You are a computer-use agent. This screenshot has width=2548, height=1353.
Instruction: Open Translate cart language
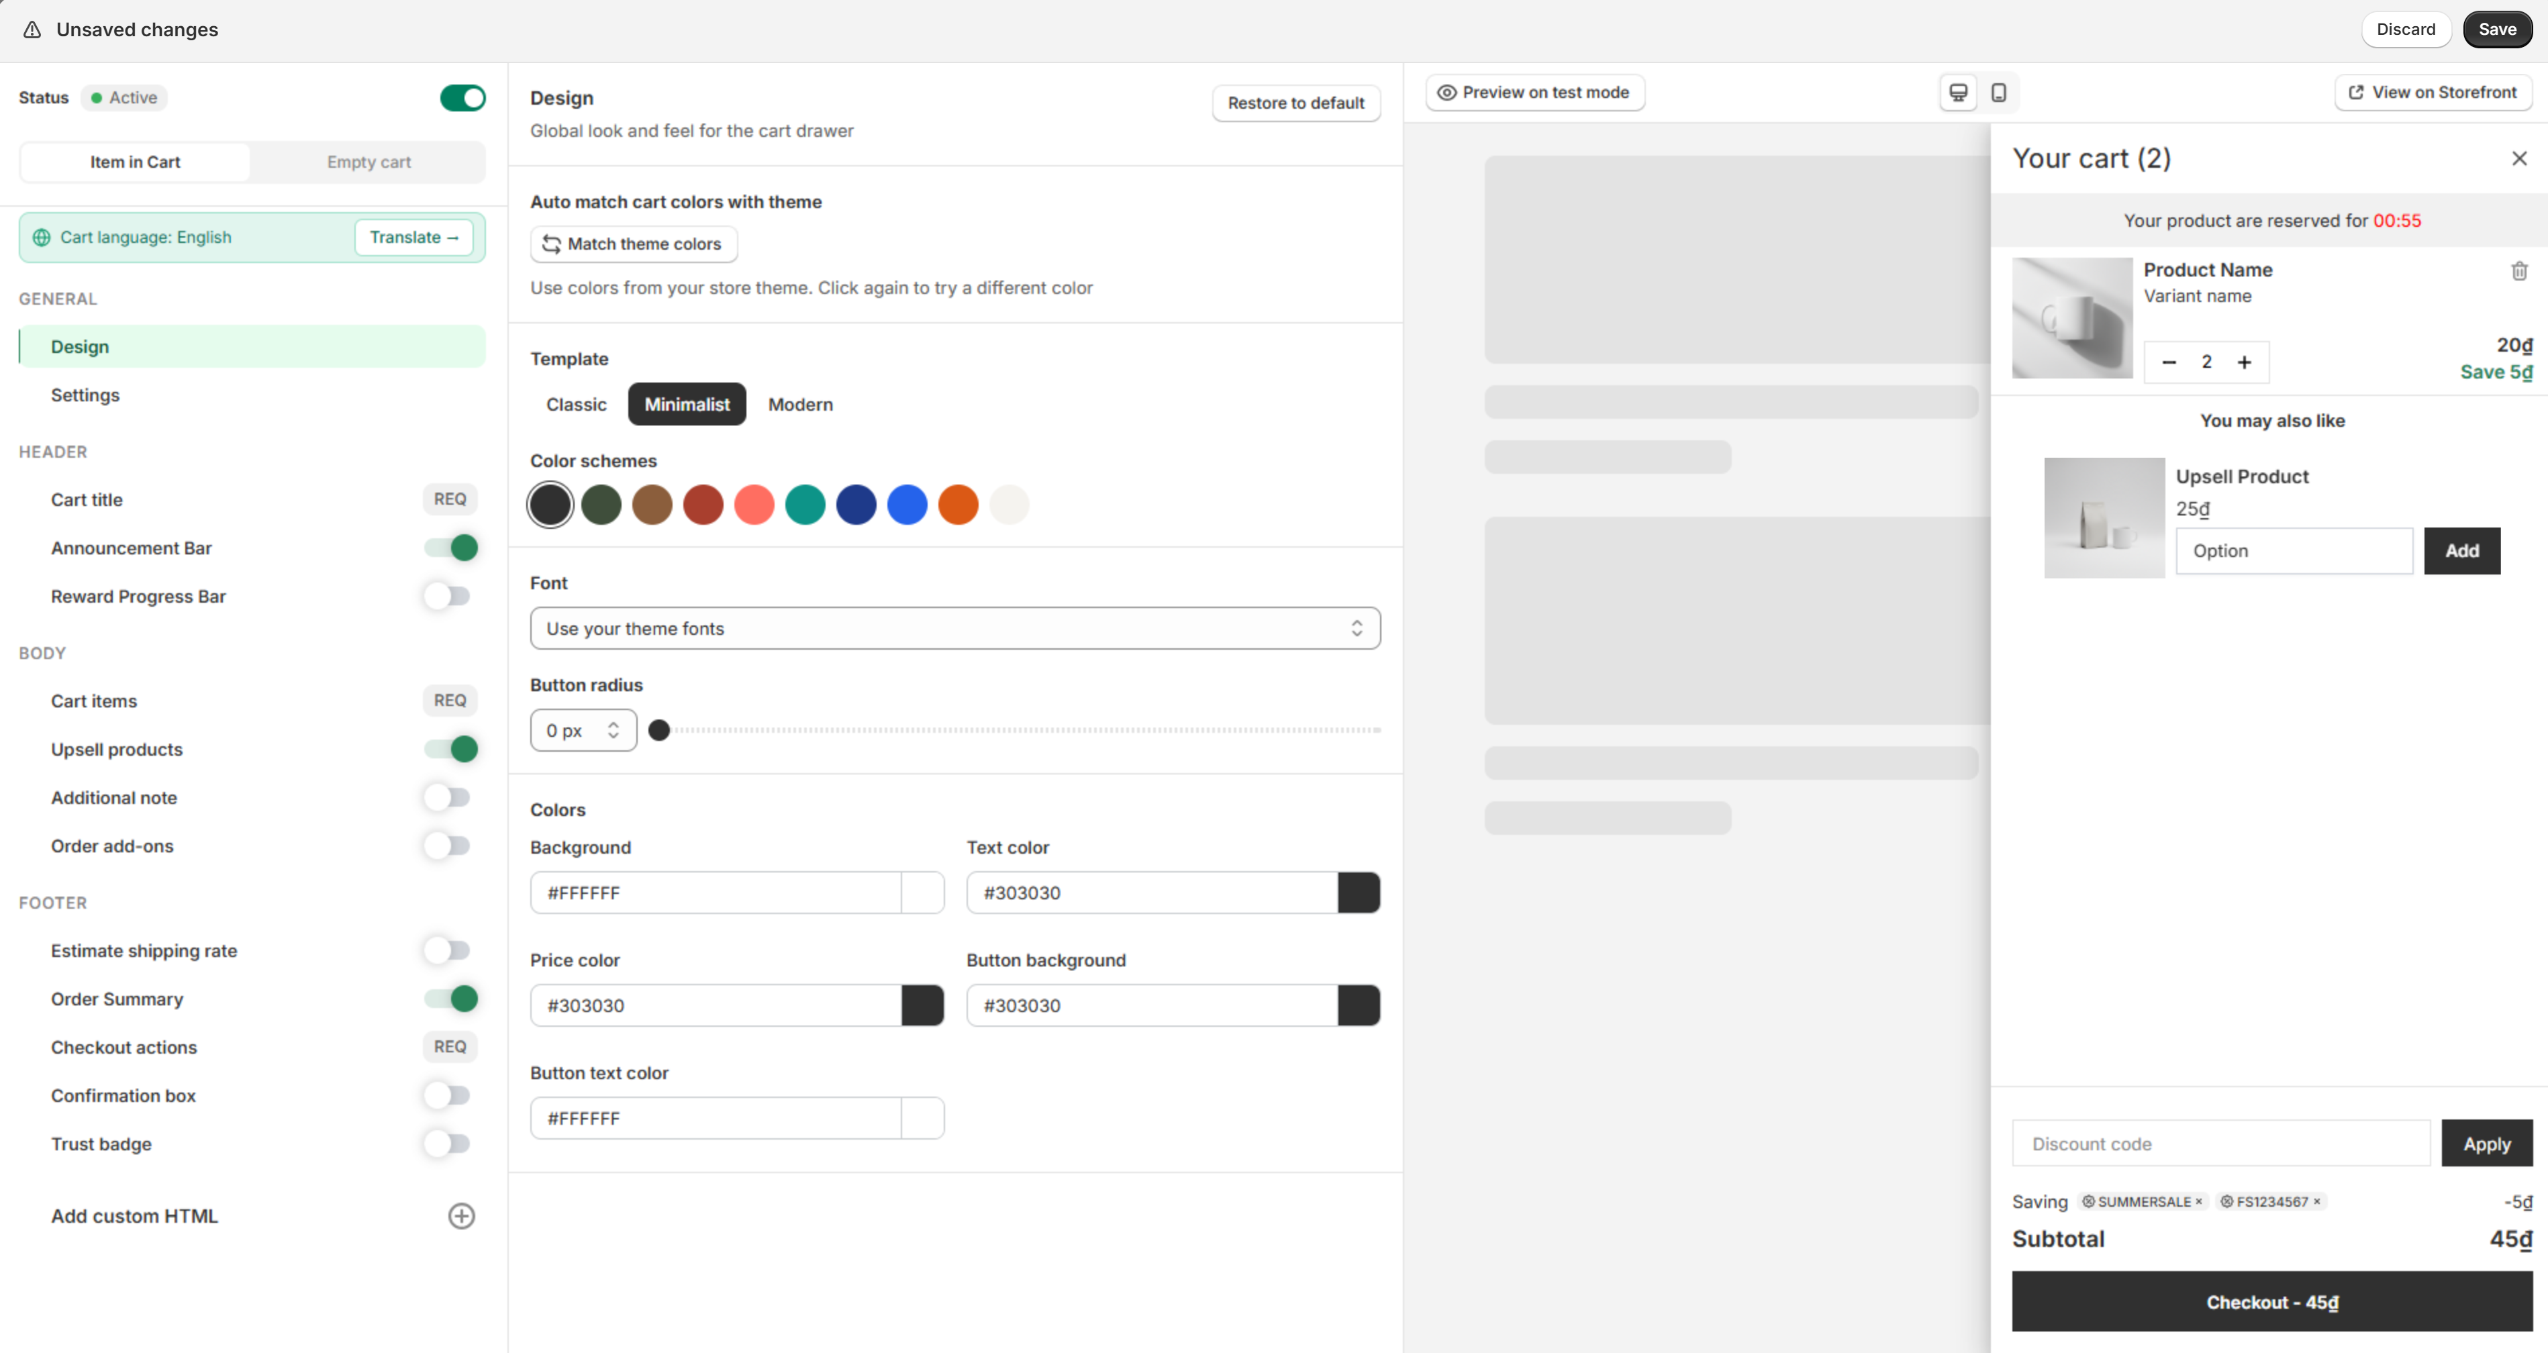tap(413, 238)
